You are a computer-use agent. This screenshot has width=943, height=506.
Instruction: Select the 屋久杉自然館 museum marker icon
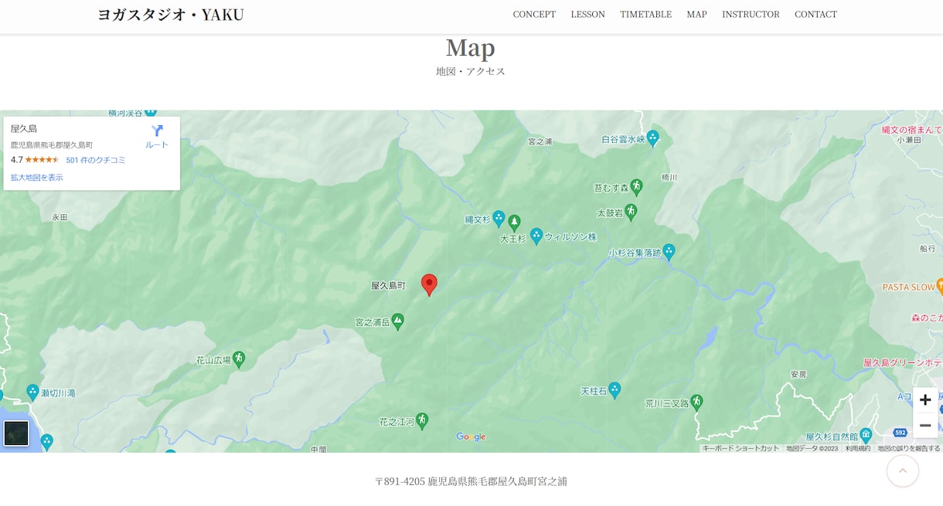point(866,436)
